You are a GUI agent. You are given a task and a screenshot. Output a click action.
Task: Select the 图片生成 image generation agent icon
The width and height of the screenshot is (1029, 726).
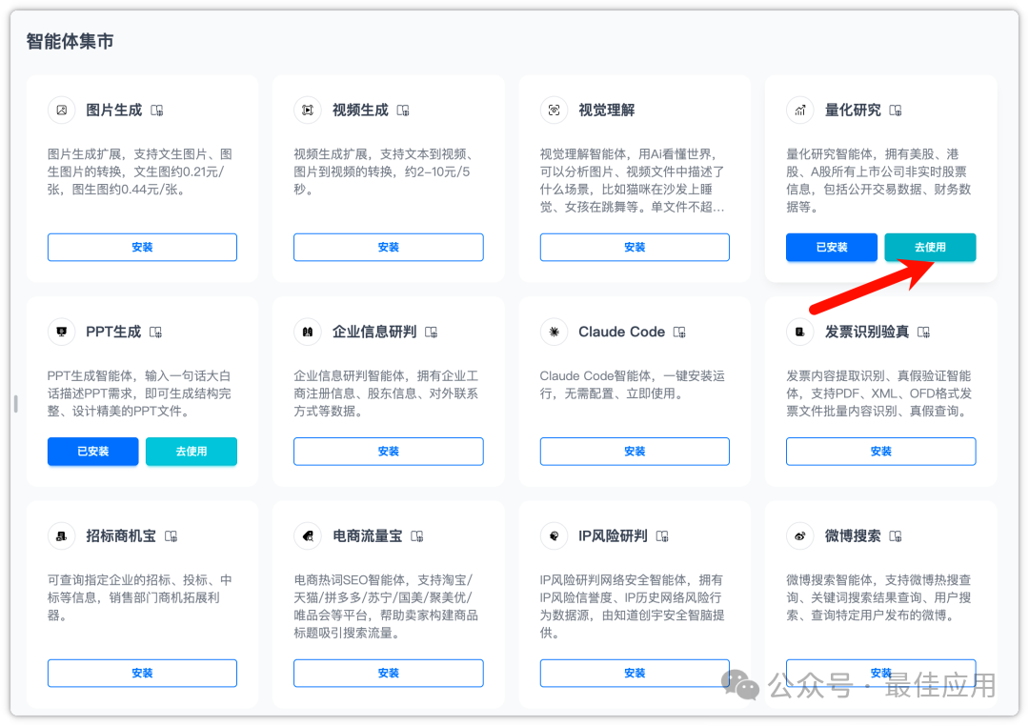coord(61,110)
